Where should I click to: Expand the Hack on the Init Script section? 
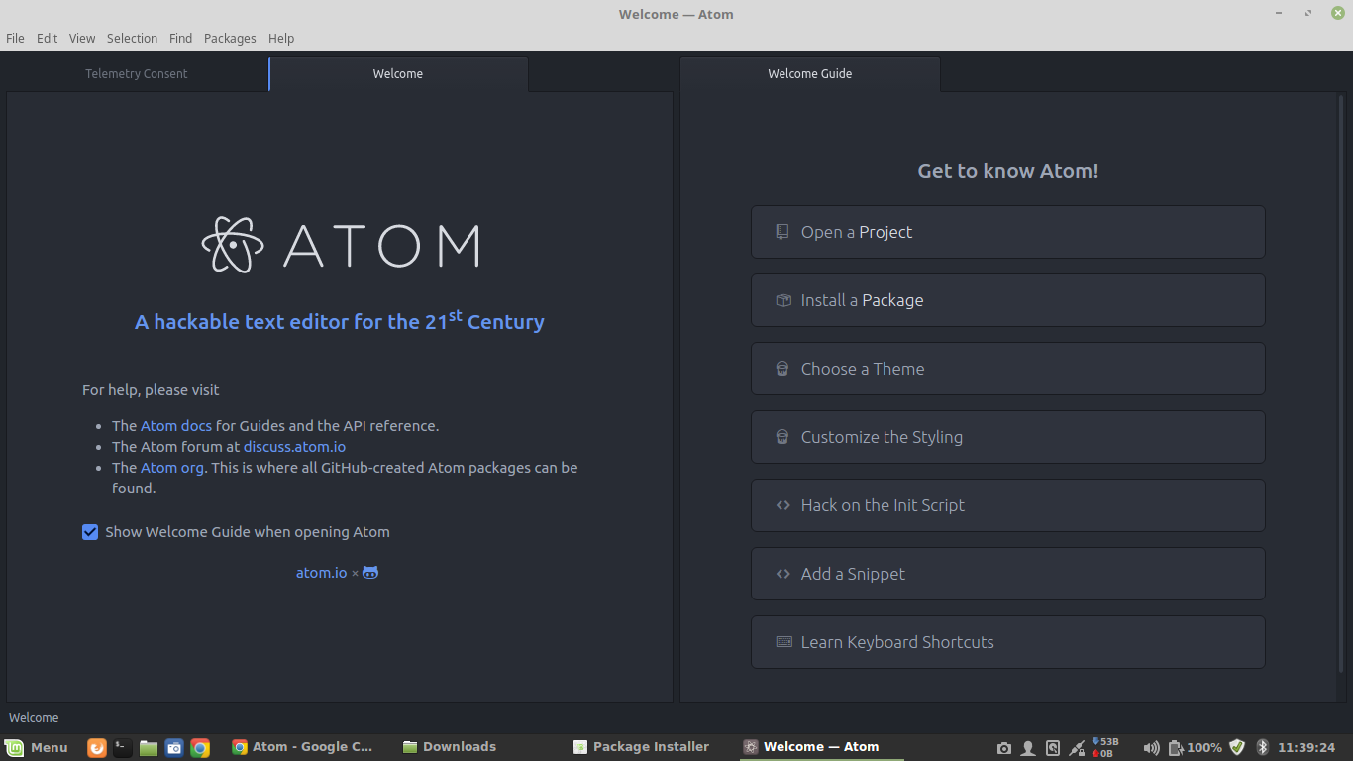tap(1007, 505)
